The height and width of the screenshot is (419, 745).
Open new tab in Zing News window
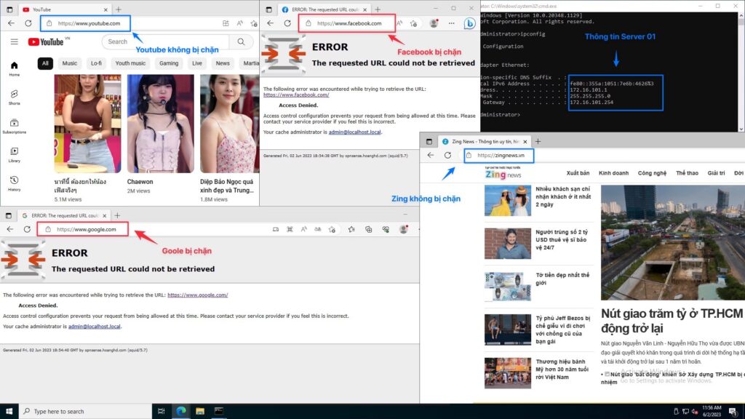click(538, 142)
